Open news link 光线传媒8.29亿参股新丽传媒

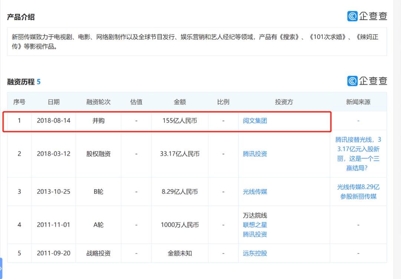tap(358, 191)
